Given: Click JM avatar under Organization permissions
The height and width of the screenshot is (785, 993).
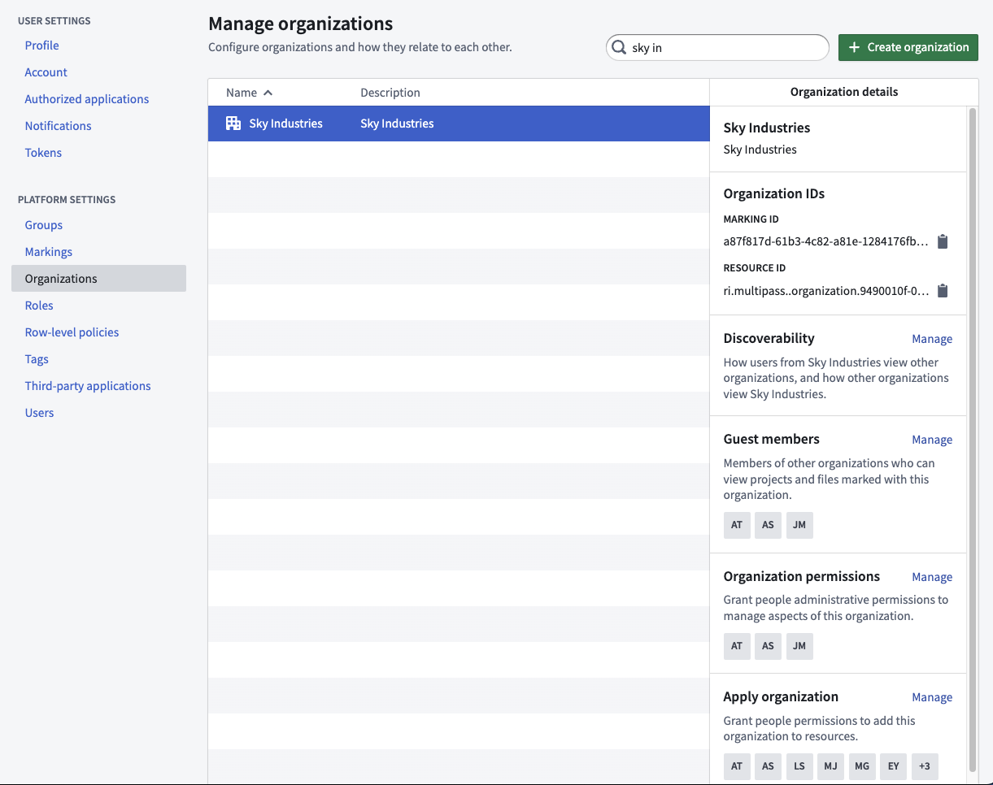Looking at the screenshot, I should tap(799, 646).
